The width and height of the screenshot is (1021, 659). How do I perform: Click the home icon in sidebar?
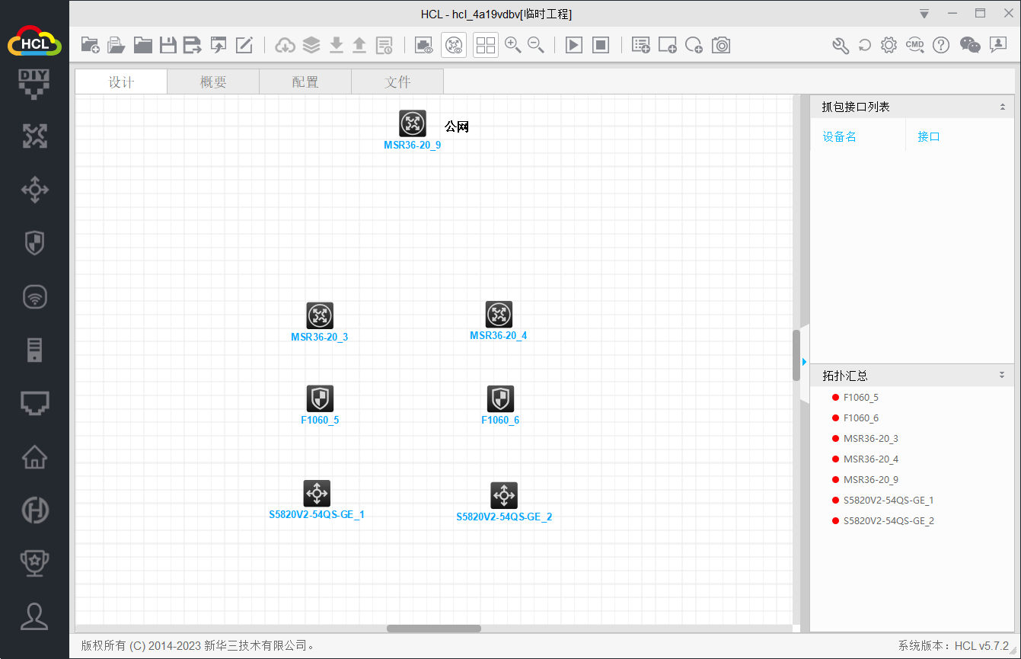pyautogui.click(x=34, y=457)
